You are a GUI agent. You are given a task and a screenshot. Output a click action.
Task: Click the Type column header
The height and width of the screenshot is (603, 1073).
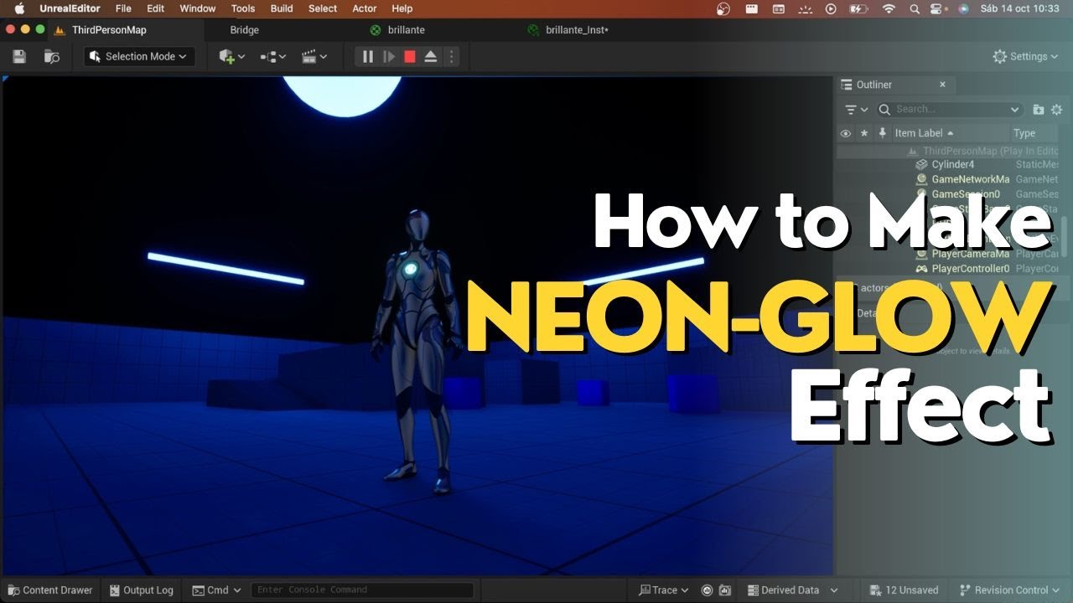click(x=1024, y=133)
